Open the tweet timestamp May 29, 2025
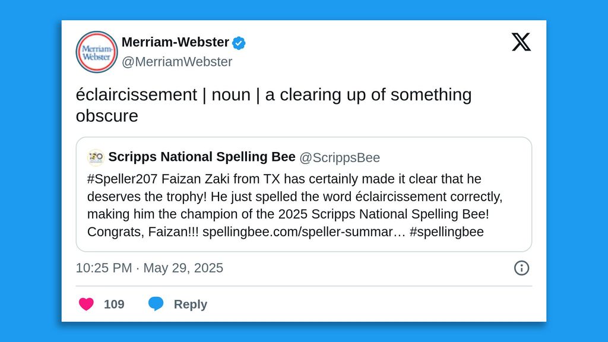The height and width of the screenshot is (342, 608). [x=149, y=268]
